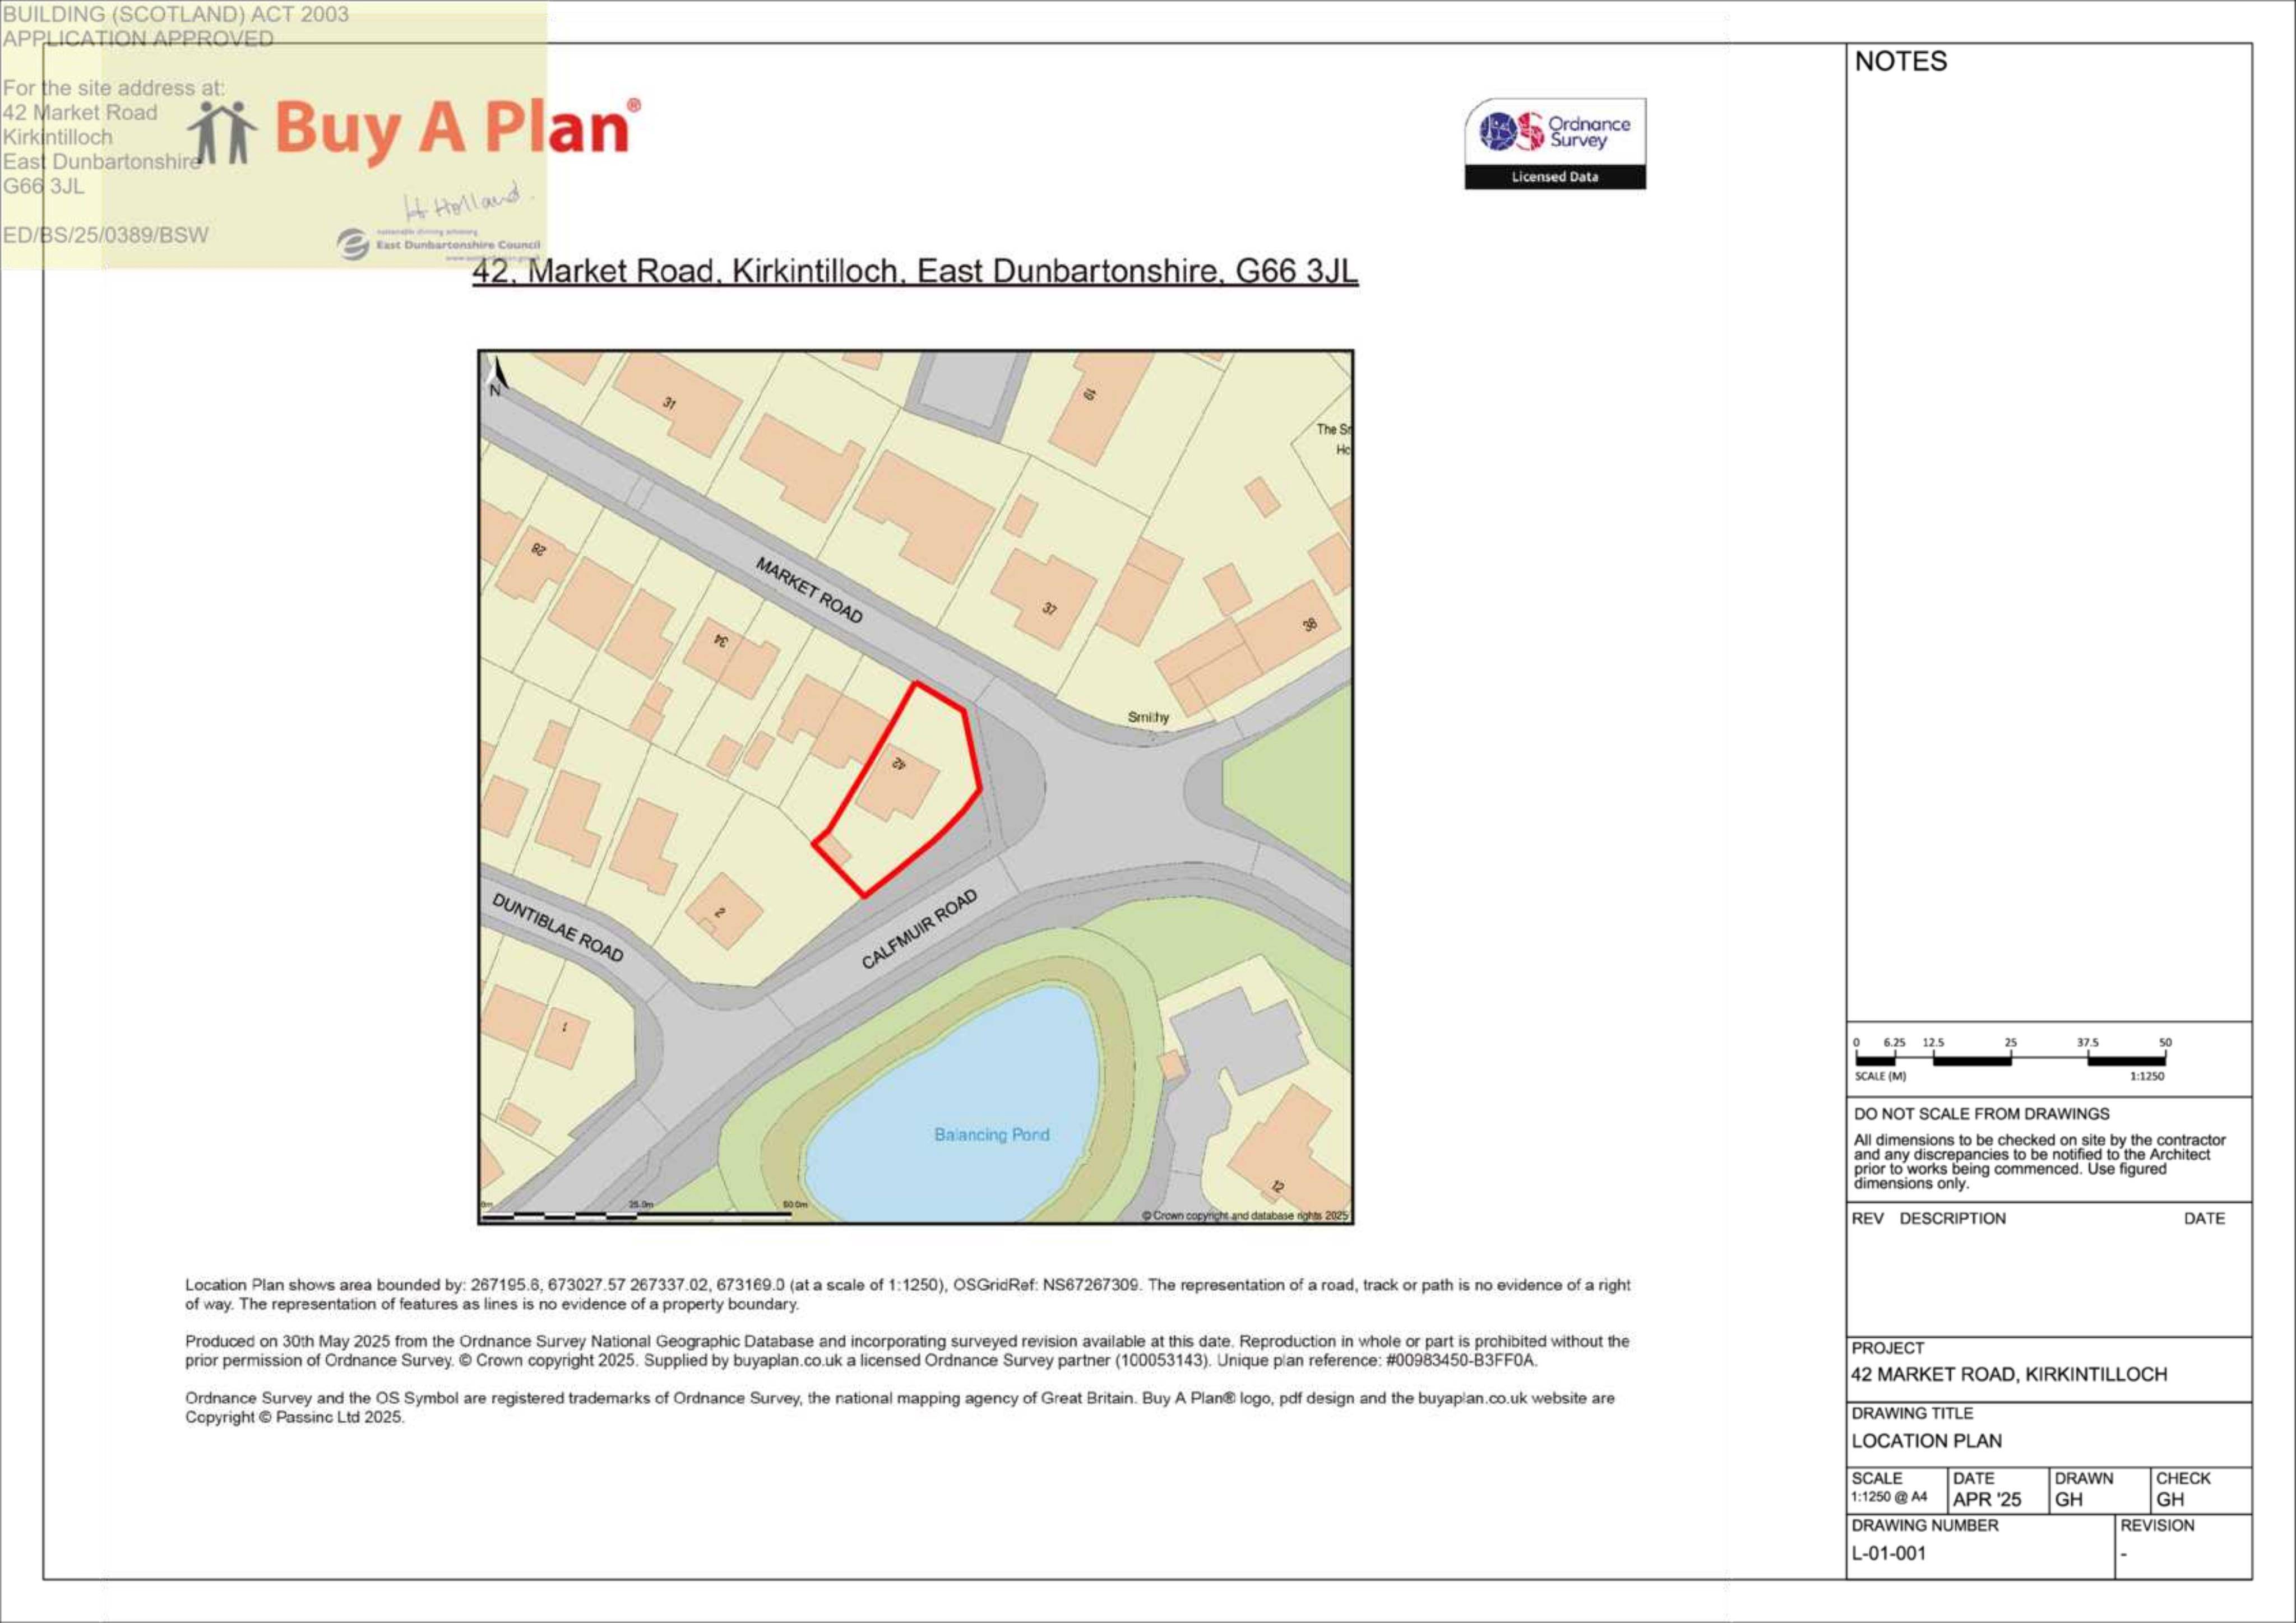
Task: Select the 'MARKET ROAD' map label
Action: (x=809, y=590)
